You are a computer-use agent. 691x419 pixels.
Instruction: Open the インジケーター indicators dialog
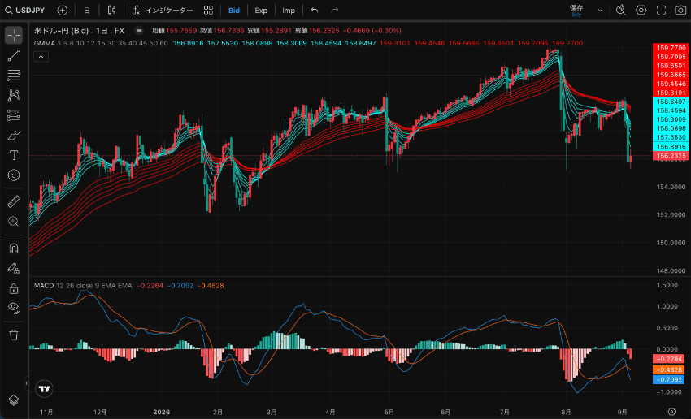(x=163, y=10)
